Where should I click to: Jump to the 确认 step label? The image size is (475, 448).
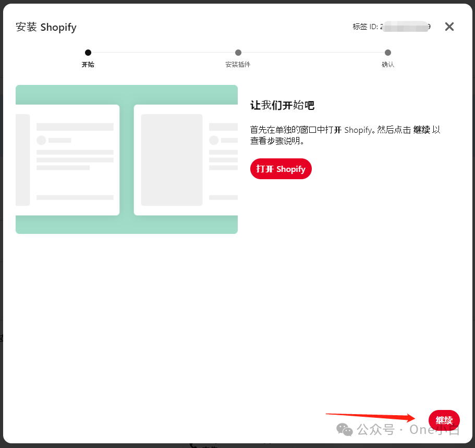tap(388, 65)
